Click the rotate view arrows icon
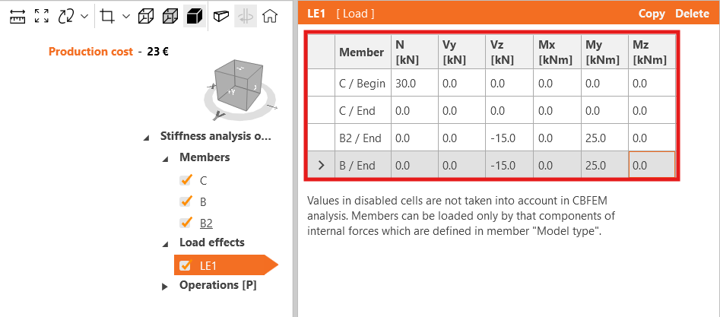The width and height of the screenshot is (720, 317). pyautogui.click(x=65, y=15)
